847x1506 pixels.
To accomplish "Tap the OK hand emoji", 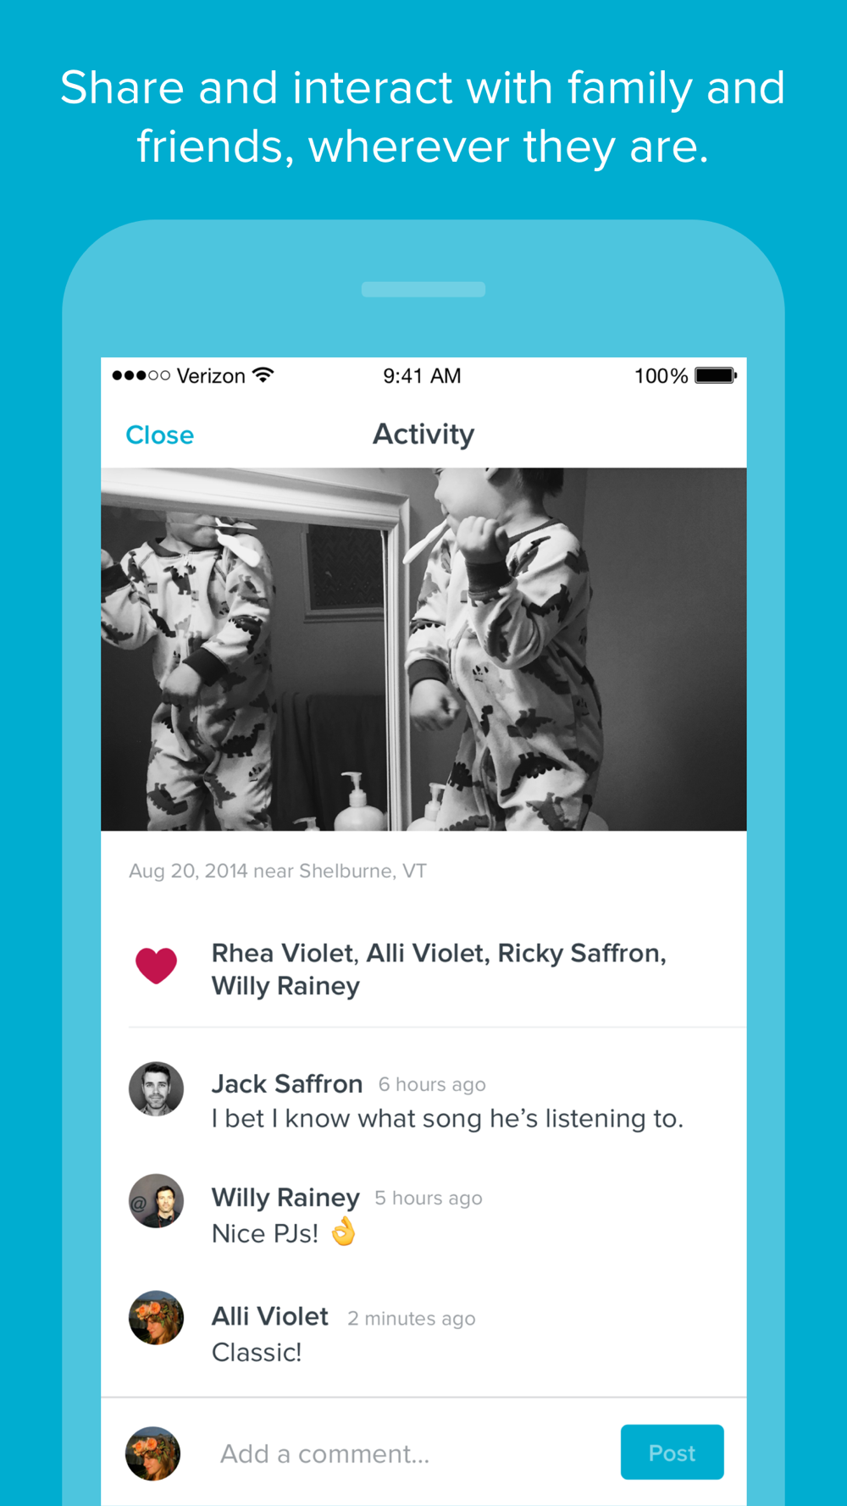I will 343,1232.
